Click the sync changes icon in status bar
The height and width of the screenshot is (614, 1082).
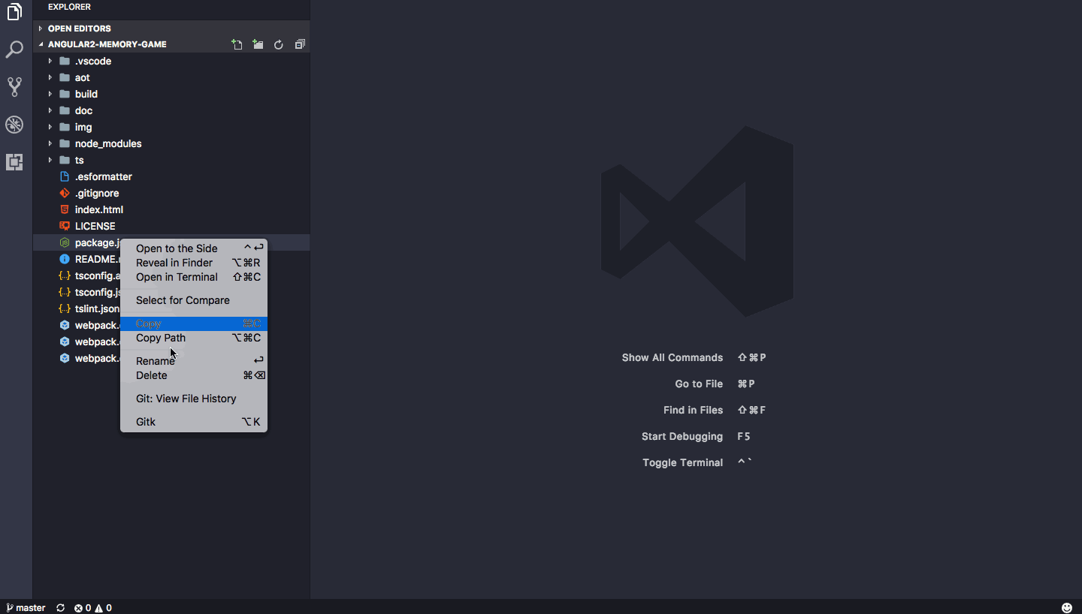(61, 608)
